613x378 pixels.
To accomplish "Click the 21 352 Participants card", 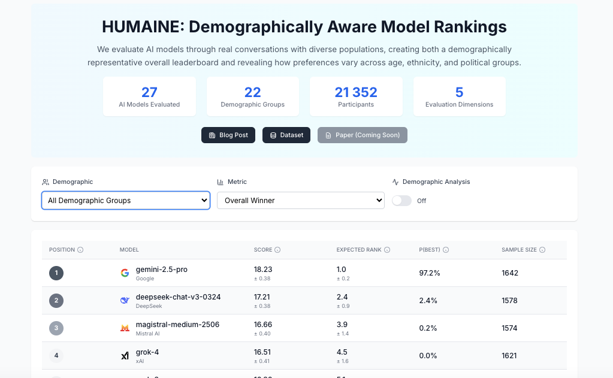I will point(356,96).
